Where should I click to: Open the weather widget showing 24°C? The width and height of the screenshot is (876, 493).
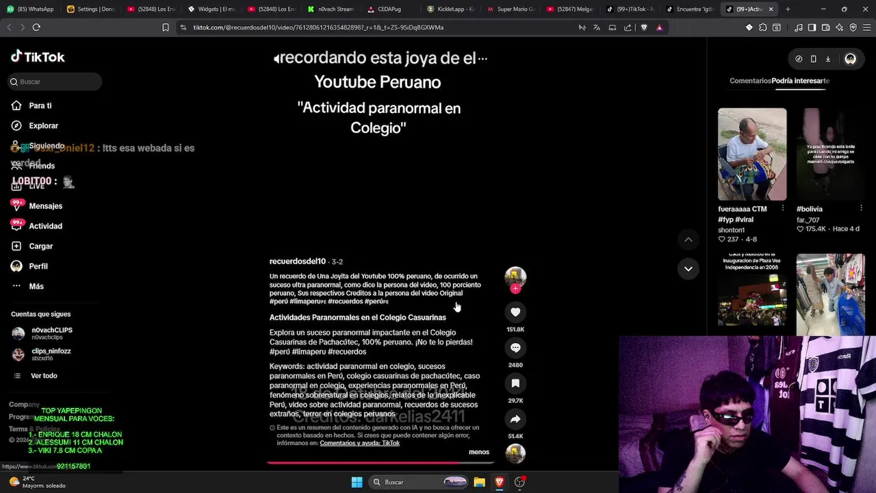(x=38, y=482)
